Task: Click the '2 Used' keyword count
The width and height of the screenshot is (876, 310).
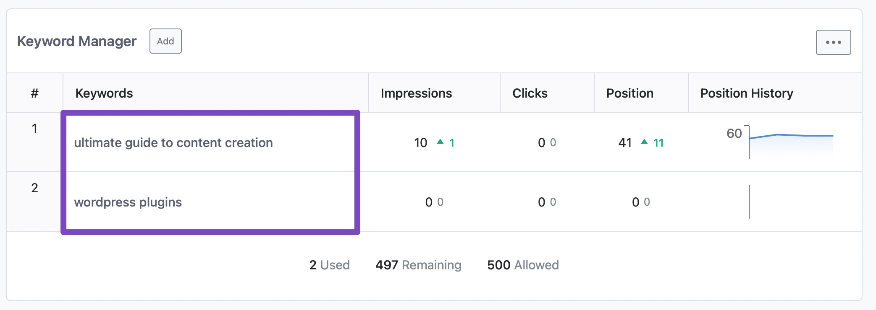Action: click(x=329, y=265)
